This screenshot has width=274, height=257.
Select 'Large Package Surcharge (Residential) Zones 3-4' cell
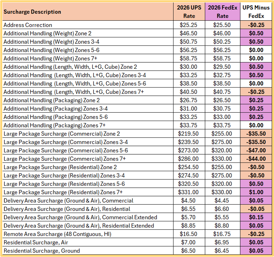click(x=88, y=176)
